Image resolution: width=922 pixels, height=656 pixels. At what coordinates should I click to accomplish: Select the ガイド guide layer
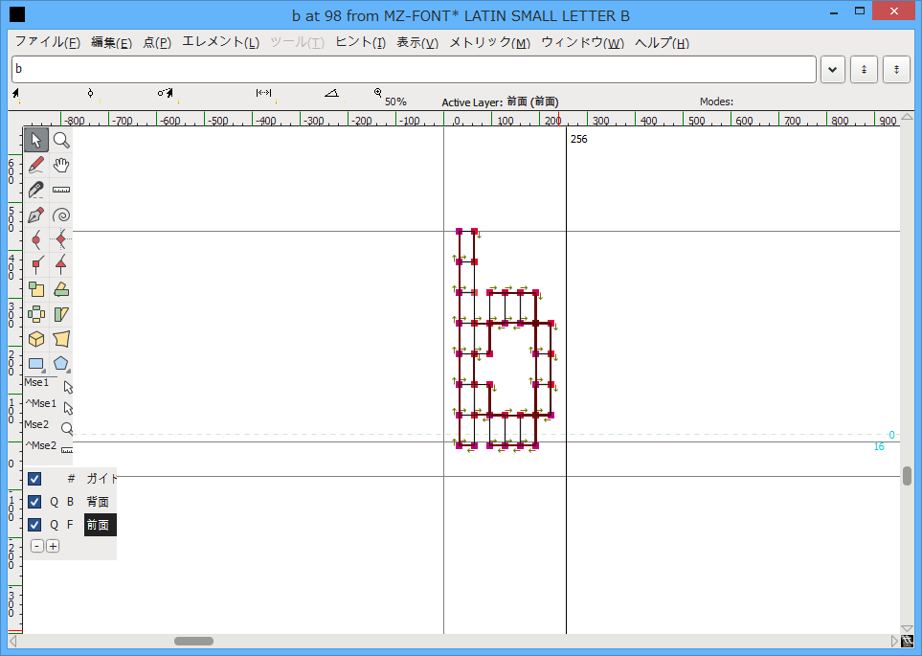[101, 479]
